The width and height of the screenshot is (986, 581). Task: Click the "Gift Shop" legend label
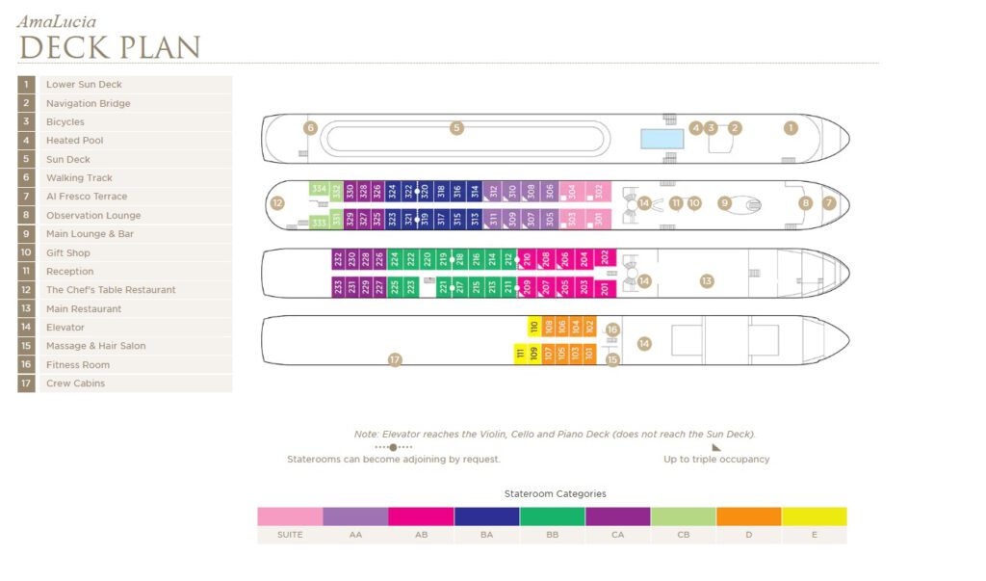coord(68,253)
